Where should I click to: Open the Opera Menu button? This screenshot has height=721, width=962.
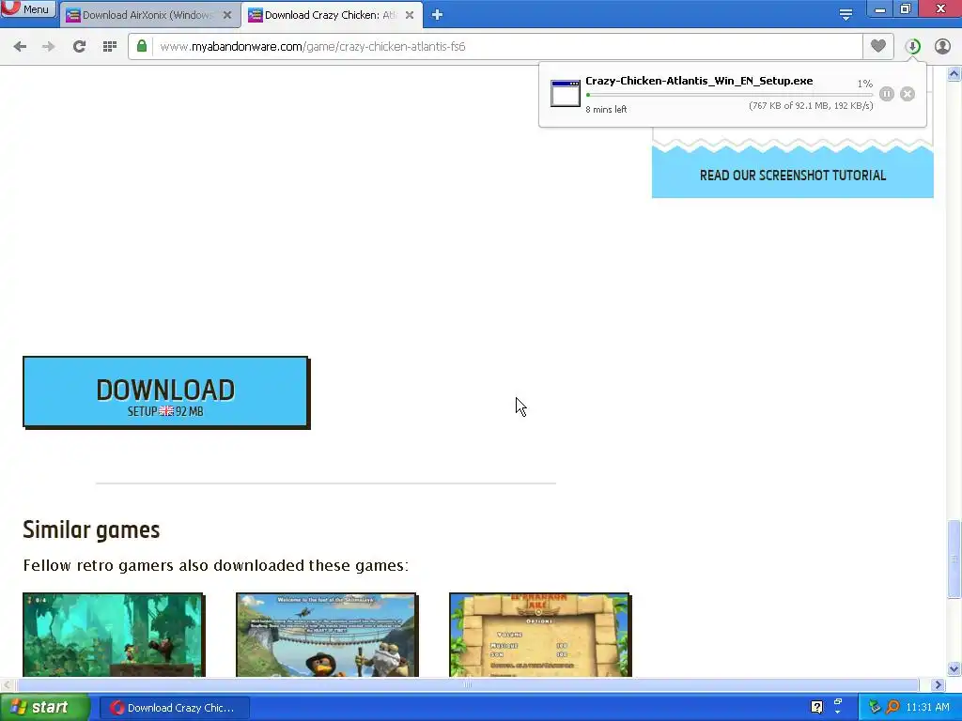tap(28, 8)
